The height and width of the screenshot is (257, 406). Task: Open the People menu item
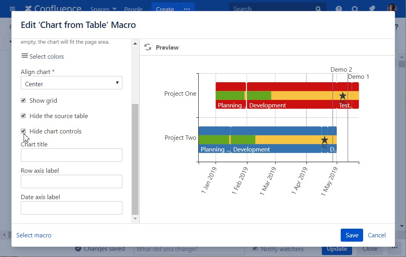133,9
